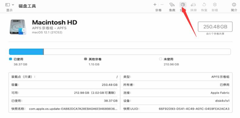Select the 显示 toolbar label
This screenshot has height=118, width=240.
click(x=9, y=10)
